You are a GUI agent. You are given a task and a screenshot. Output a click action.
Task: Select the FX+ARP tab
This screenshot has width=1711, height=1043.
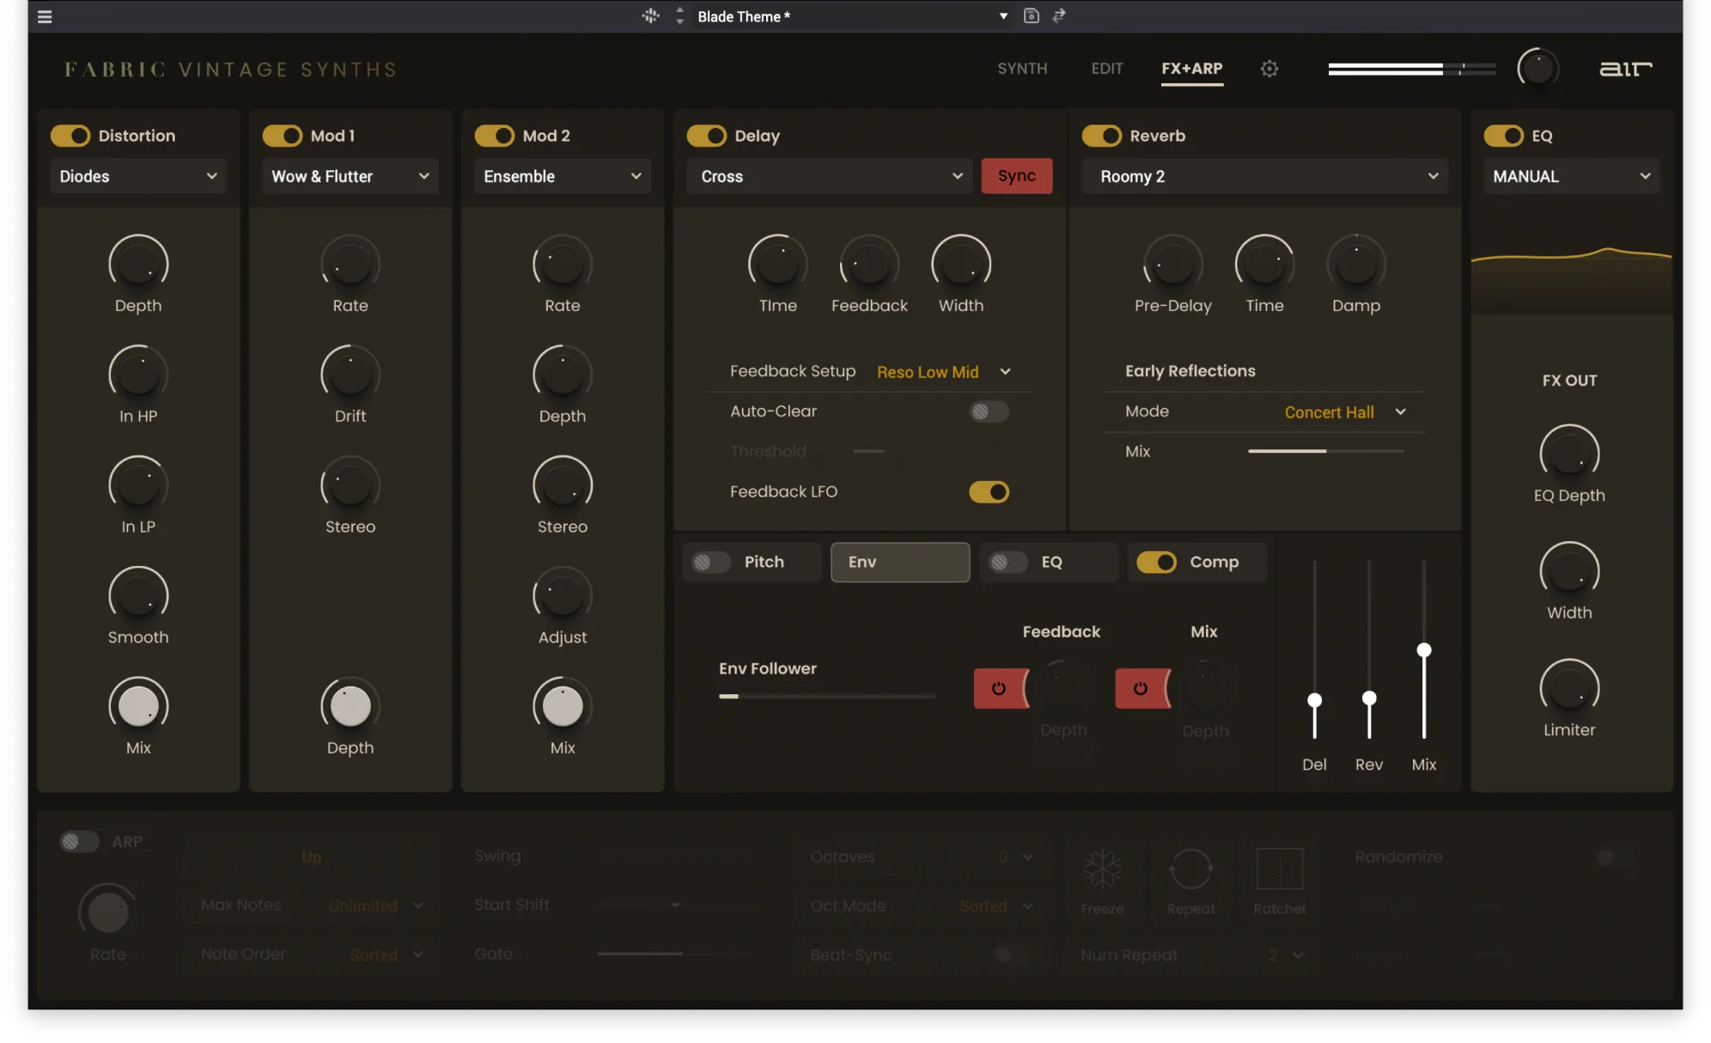tap(1192, 69)
